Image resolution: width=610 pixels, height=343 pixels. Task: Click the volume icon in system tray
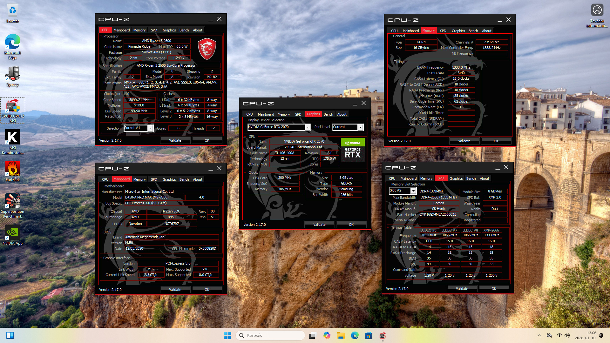pos(567,335)
